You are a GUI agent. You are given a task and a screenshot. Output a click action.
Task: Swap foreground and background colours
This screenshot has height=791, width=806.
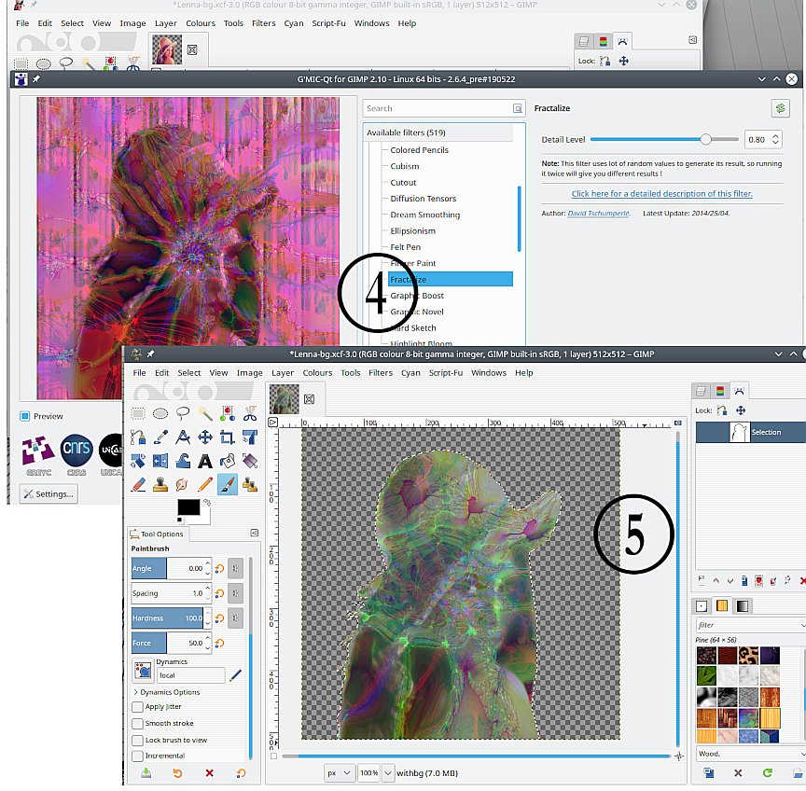(207, 502)
